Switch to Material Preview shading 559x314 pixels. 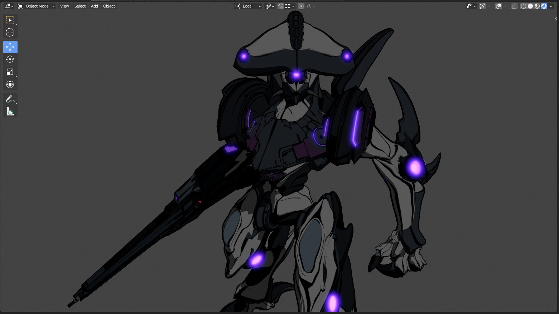coord(537,6)
